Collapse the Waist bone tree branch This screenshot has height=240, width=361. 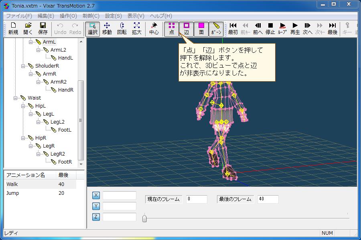(x=15, y=98)
